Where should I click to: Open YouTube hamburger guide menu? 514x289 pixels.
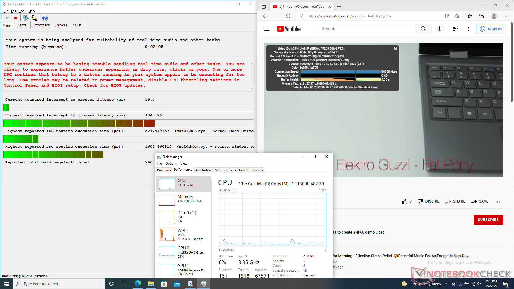267,29
